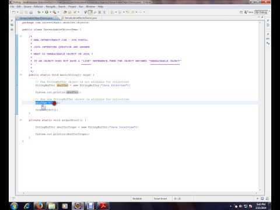Click the green Run icon

[47, 12]
